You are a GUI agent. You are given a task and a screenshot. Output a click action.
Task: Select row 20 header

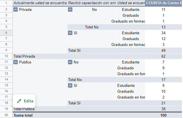pos(6,115)
